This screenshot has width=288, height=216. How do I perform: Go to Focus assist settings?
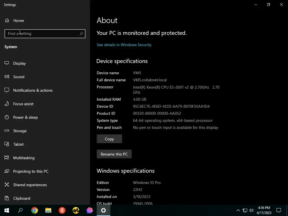45,104
